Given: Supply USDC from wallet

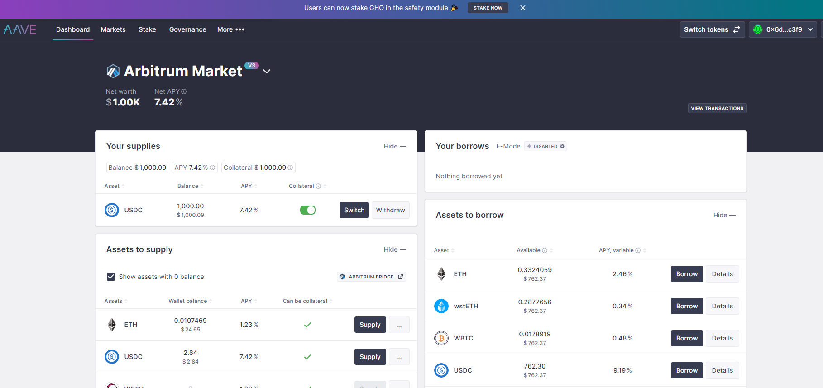Looking at the screenshot, I should click(x=370, y=357).
